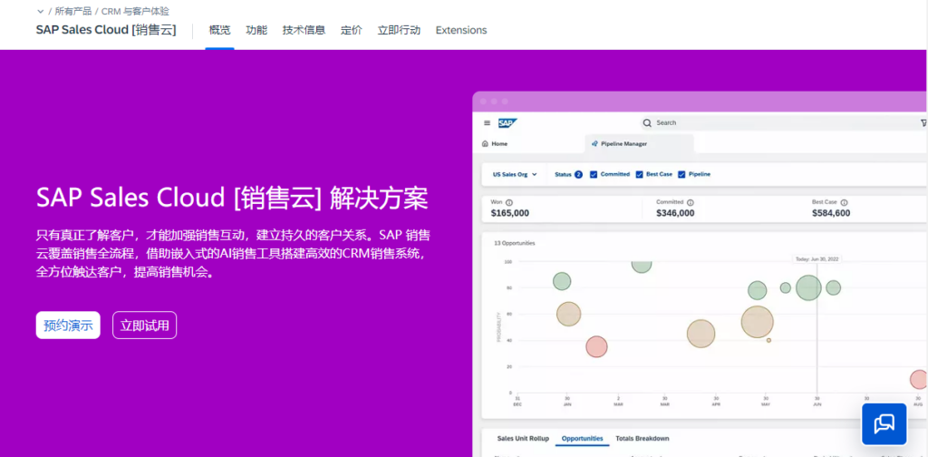Click the 13 Opportunities label
928x457 pixels.
pos(515,243)
